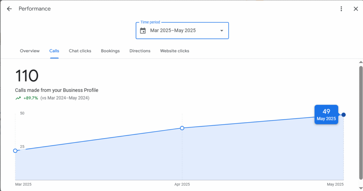
Task: Select the Calls tab
Action: (54, 51)
